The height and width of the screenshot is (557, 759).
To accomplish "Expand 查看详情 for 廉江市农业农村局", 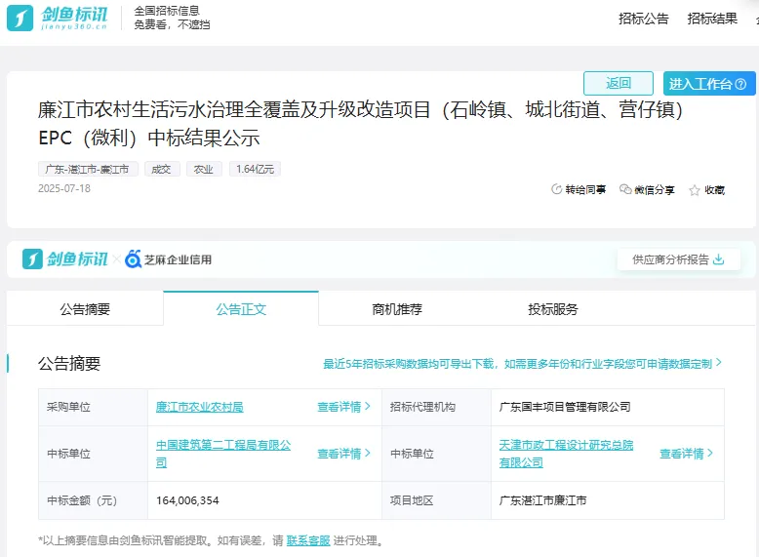I will (343, 407).
